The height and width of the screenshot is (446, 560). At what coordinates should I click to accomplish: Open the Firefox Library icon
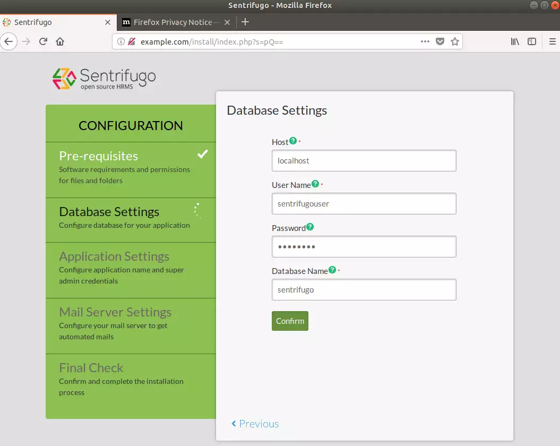point(515,41)
